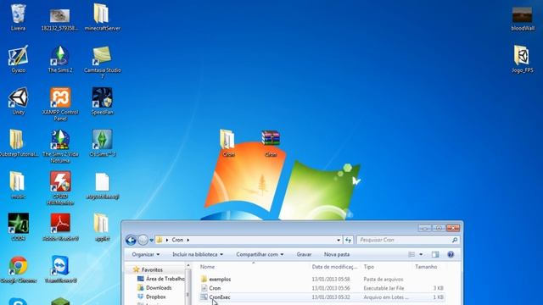543x305 pixels.
Task: Open the Organizar menu
Action: (x=146, y=254)
